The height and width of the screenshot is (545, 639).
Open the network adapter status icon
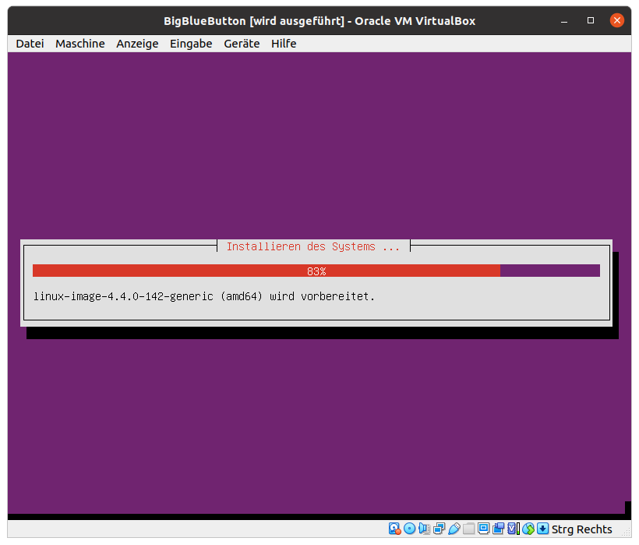(x=440, y=529)
